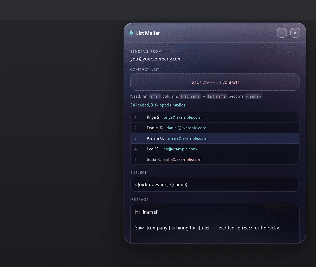Click the priya@example.com email address
316x267 pixels.
(x=182, y=117)
